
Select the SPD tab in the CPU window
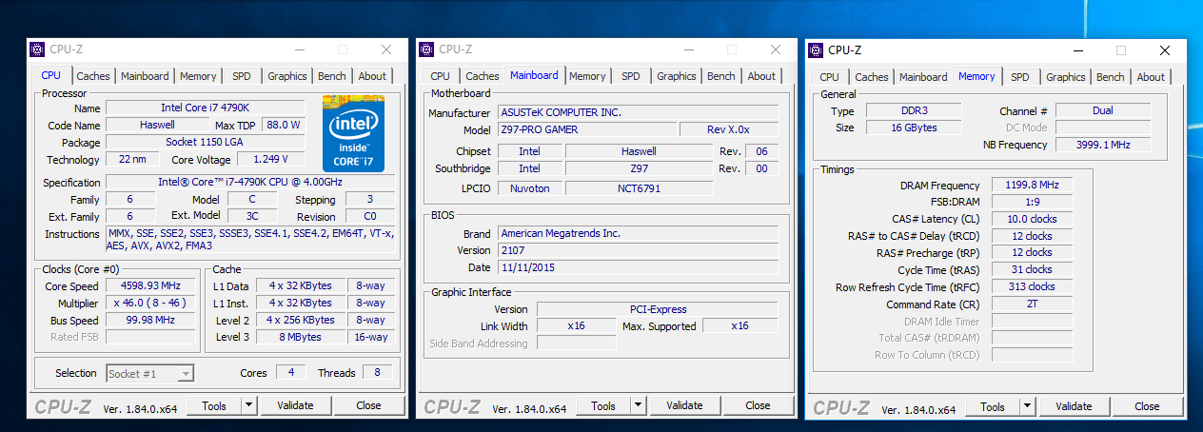click(x=242, y=76)
